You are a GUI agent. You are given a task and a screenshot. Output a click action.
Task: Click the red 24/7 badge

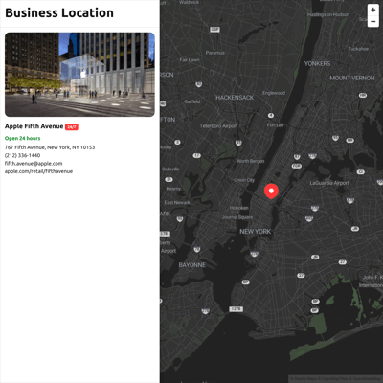[x=72, y=127]
